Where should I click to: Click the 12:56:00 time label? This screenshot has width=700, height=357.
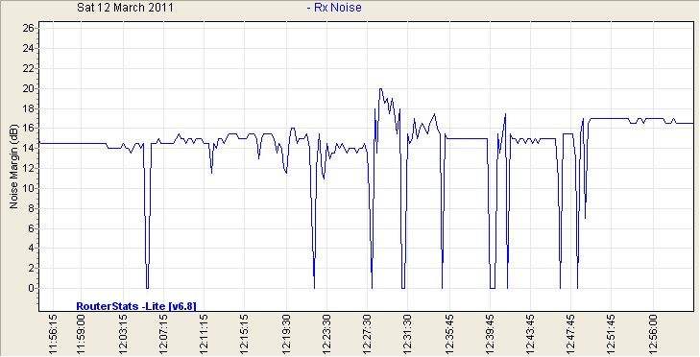(x=653, y=335)
